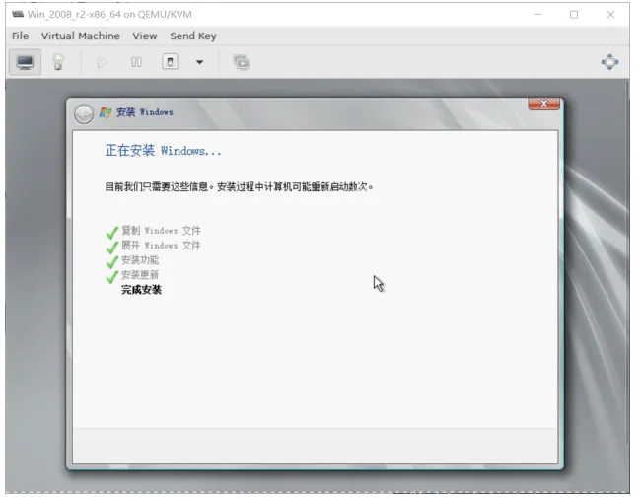Image resolution: width=643 pixels, height=498 pixels.
Task: Click checkmark beside 复制 Windows 文件
Action: [x=112, y=232]
